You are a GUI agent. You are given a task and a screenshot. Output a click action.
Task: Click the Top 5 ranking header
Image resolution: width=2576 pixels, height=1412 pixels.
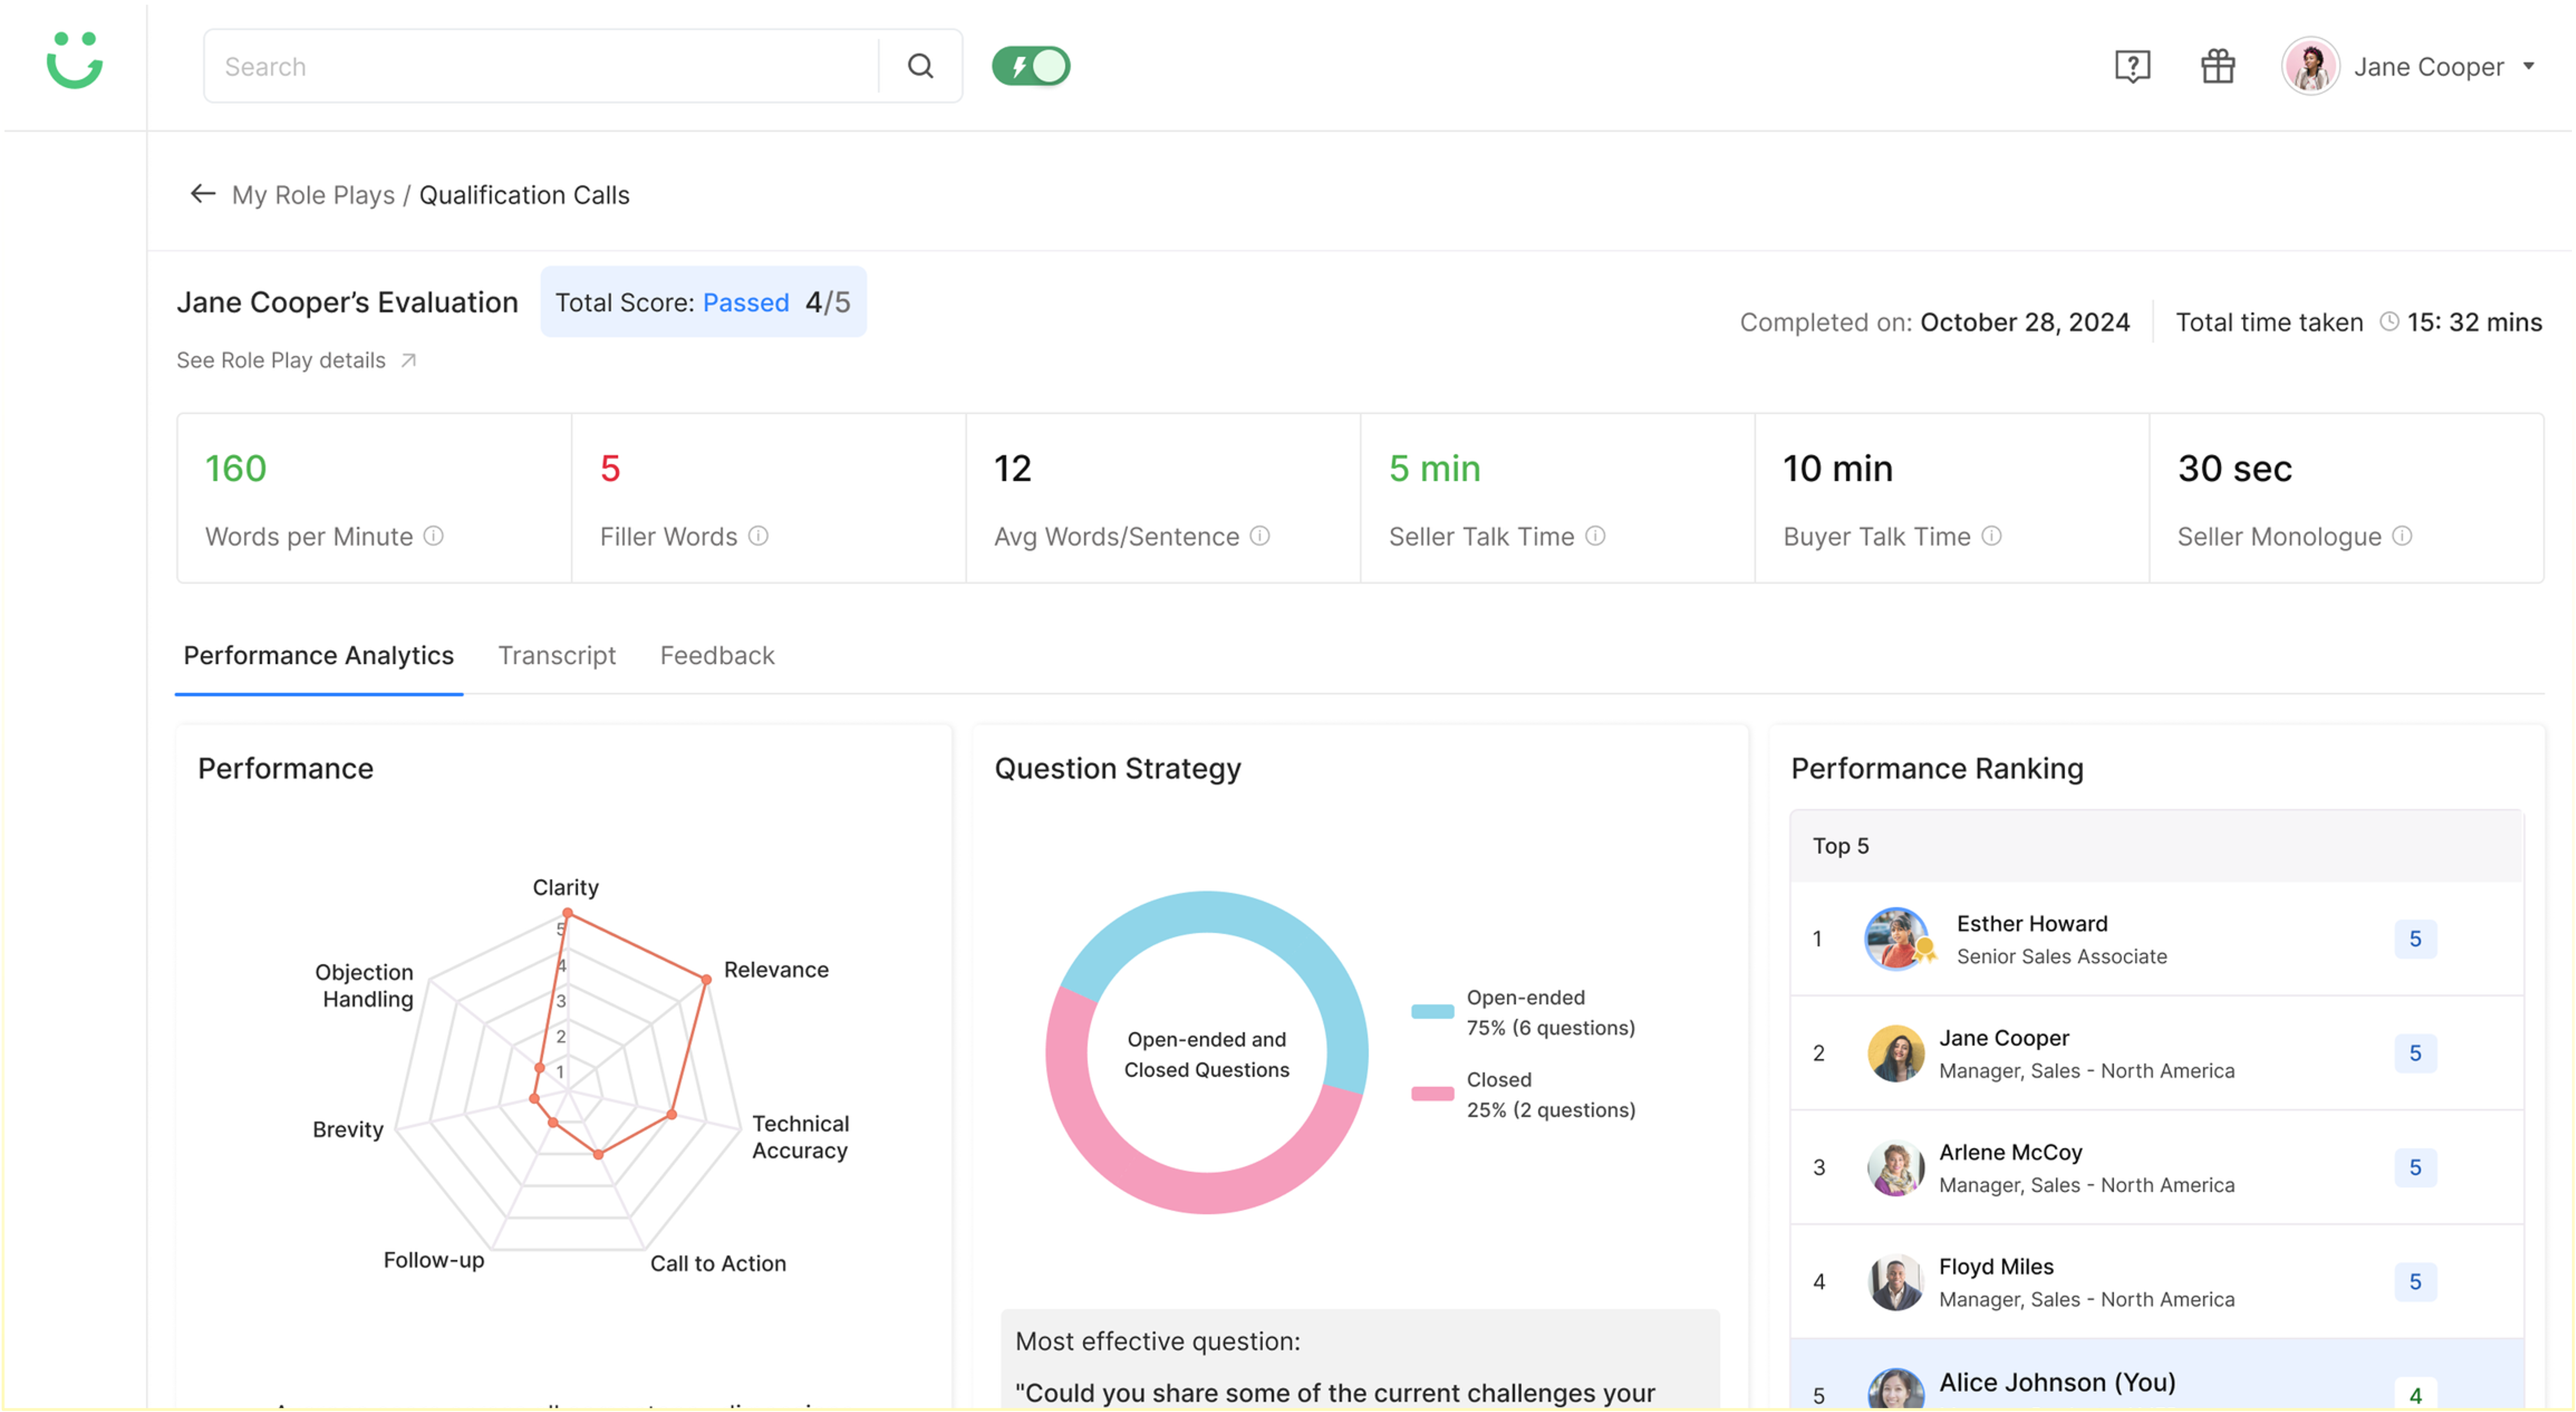point(2156,846)
